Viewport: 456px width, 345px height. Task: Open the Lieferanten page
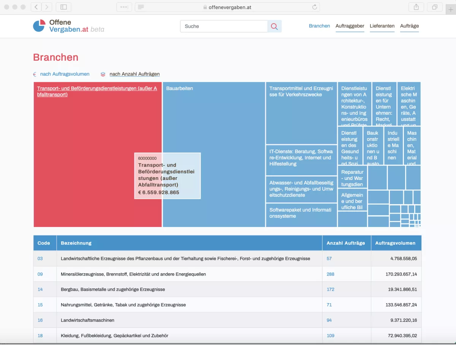pyautogui.click(x=382, y=26)
